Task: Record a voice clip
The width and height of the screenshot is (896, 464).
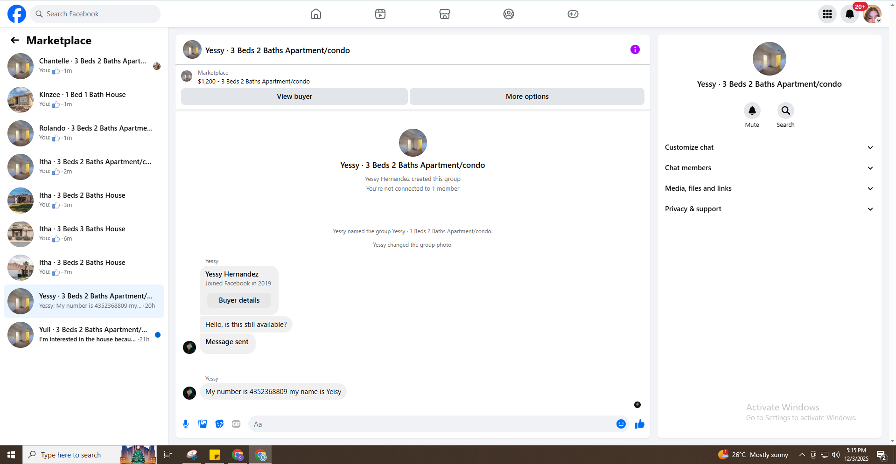Action: click(x=186, y=424)
